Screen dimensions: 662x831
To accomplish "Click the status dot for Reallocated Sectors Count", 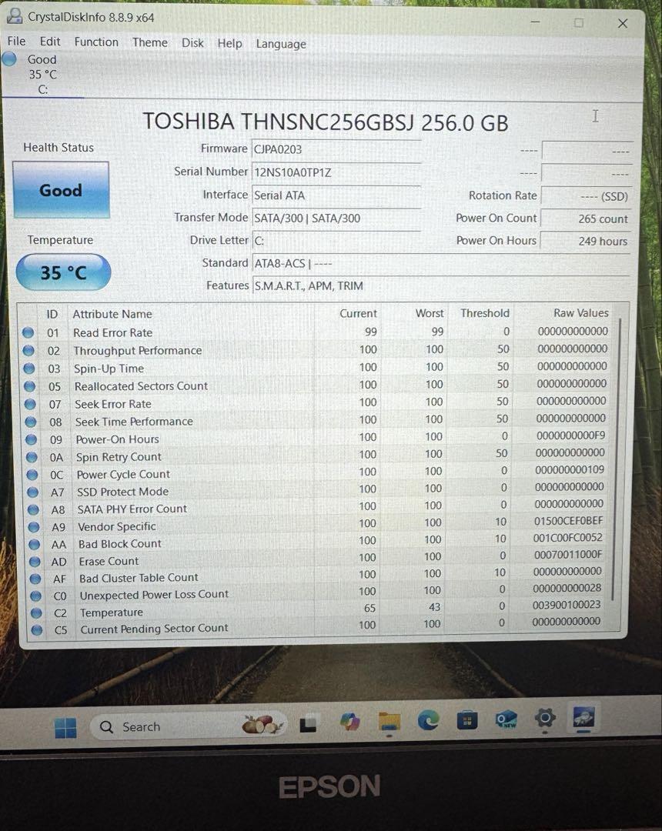I will pyautogui.click(x=30, y=386).
